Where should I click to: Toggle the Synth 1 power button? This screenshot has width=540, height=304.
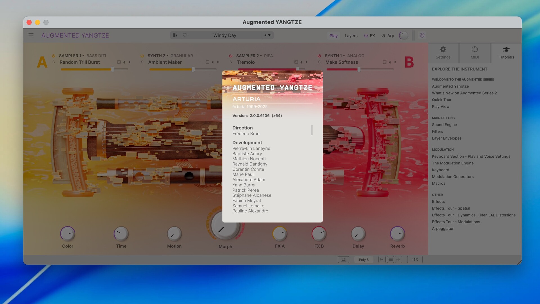click(x=319, y=56)
